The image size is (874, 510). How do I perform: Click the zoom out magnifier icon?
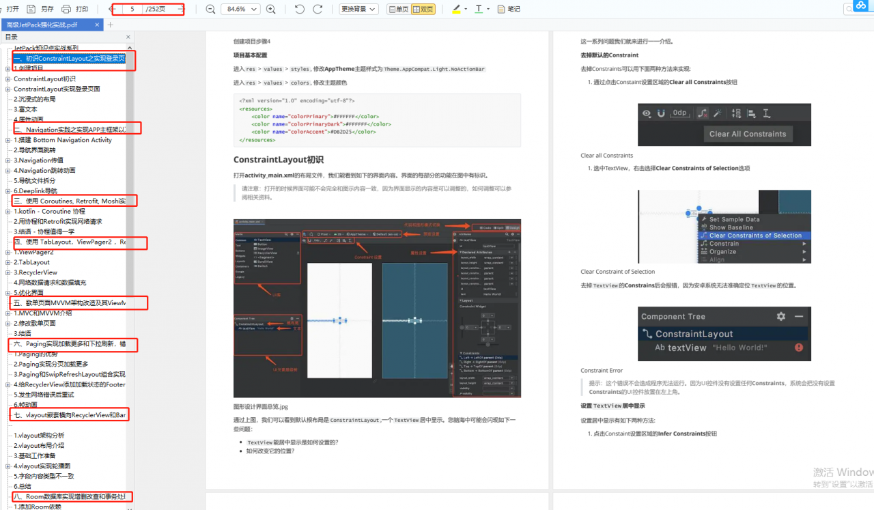(x=210, y=9)
